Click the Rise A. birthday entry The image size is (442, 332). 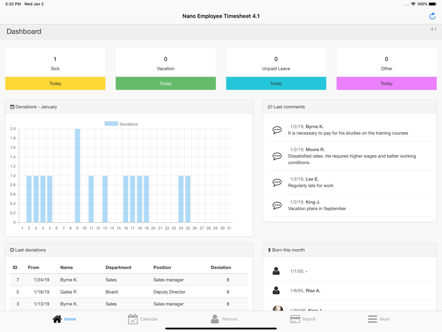(350, 290)
